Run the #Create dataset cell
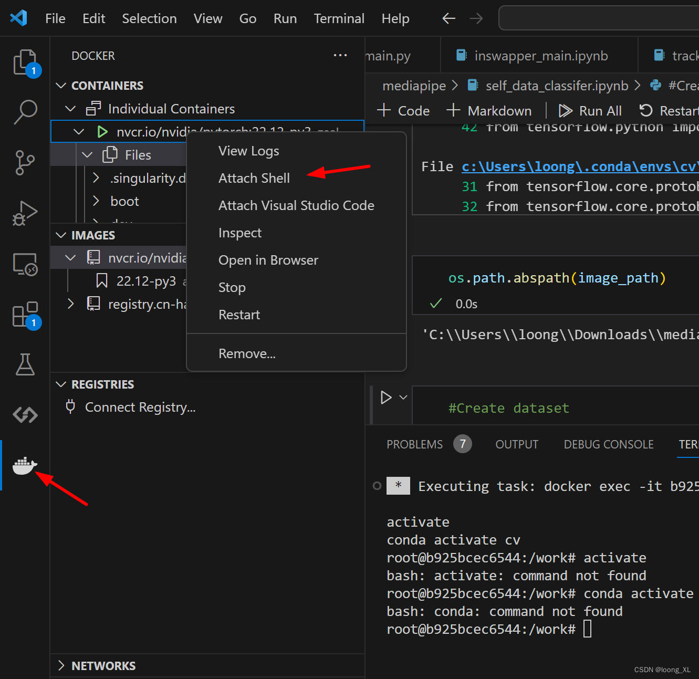Viewport: 699px width, 679px height. [x=386, y=398]
